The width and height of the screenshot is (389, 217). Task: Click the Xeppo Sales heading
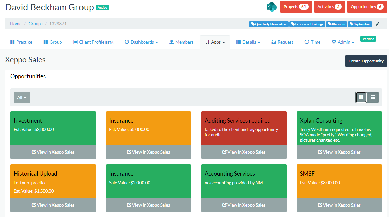click(x=25, y=60)
